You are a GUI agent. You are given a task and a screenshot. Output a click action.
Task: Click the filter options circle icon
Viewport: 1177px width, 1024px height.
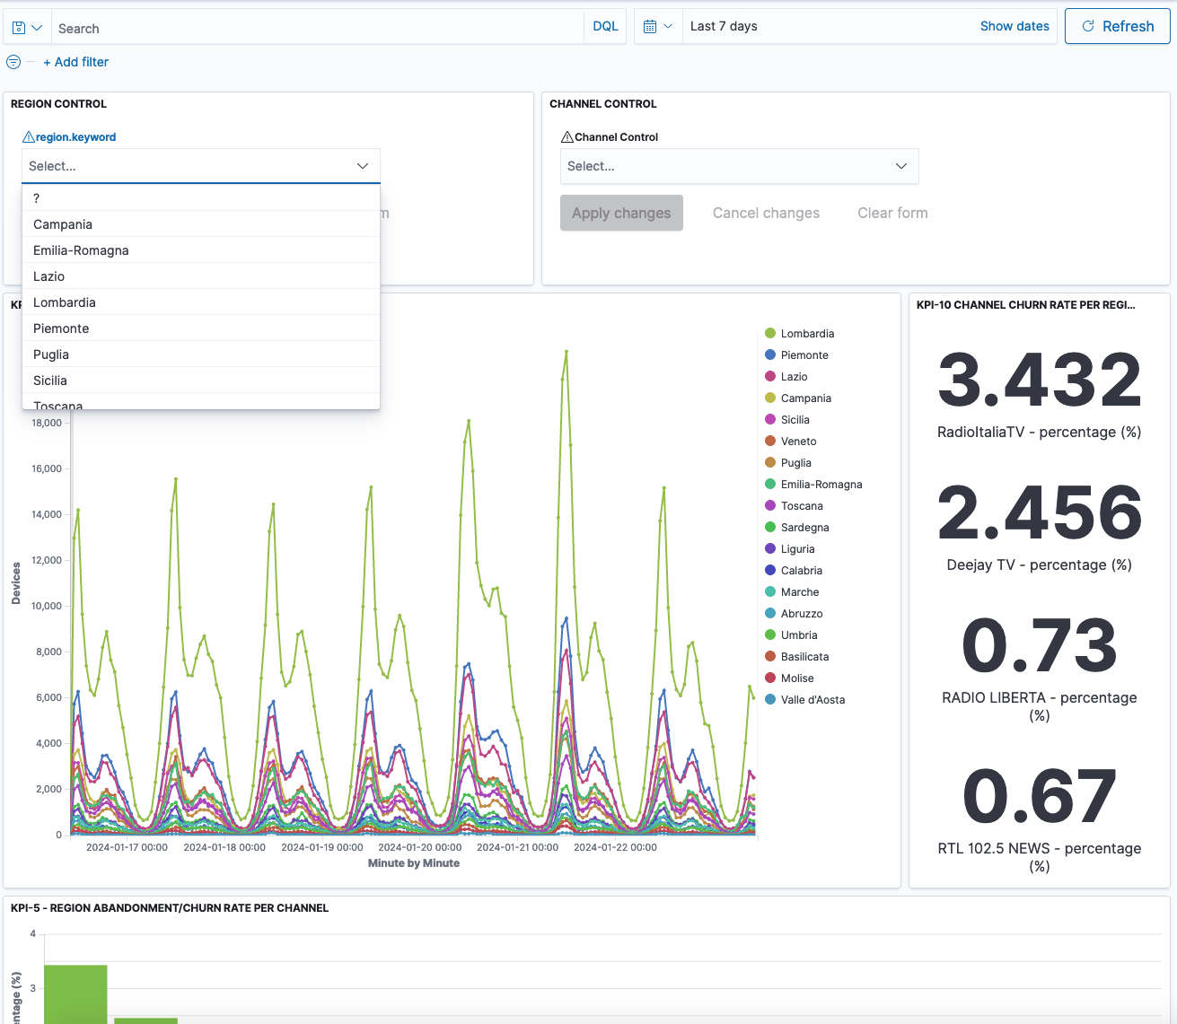(x=13, y=62)
